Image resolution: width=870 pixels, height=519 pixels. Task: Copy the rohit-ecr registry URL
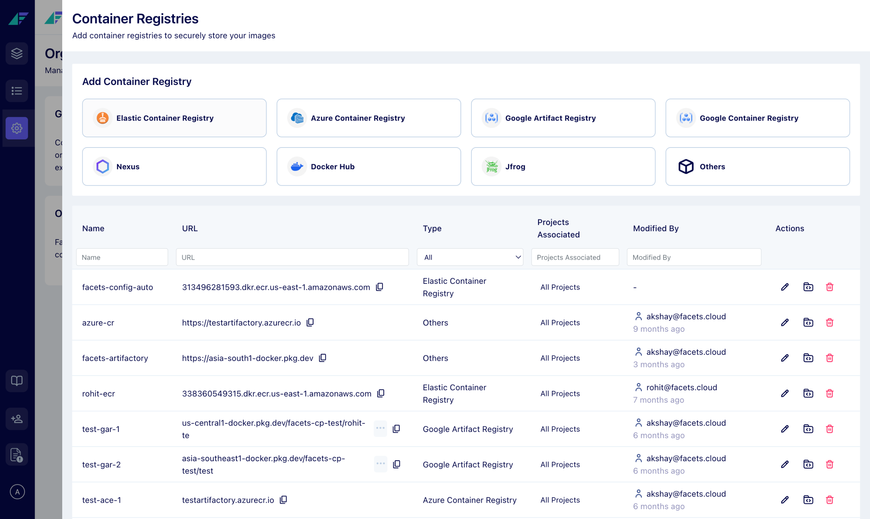click(x=381, y=394)
